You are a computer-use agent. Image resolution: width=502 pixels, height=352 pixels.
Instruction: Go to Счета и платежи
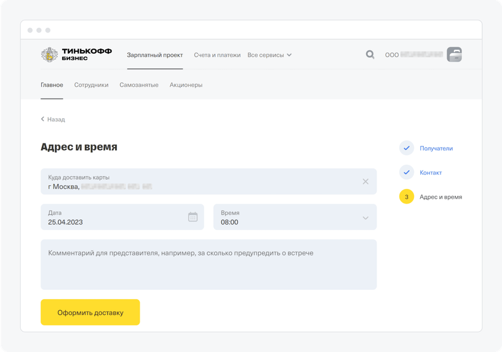tap(217, 55)
